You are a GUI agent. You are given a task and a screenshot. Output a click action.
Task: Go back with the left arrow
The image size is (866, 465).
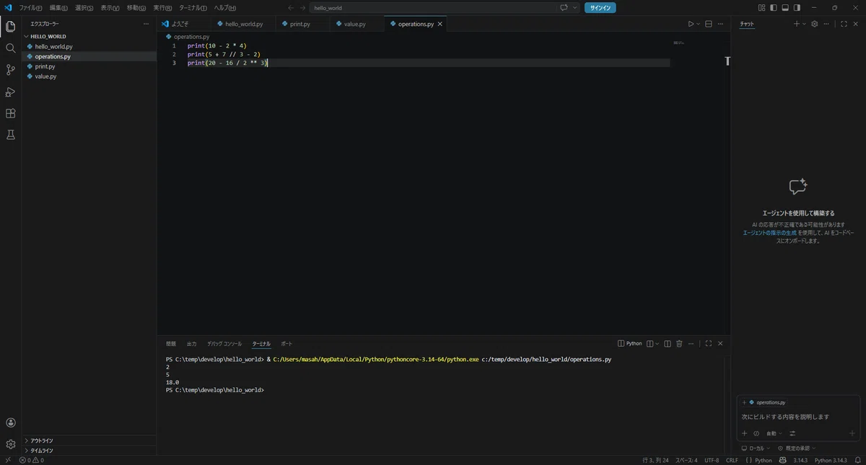[x=290, y=8]
